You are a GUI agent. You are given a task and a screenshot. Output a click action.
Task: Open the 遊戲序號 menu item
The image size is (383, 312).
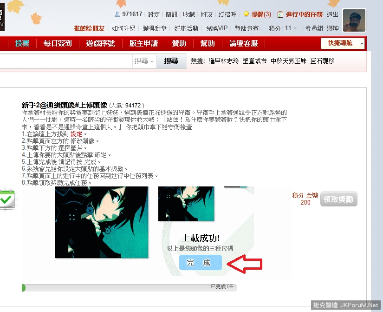101,43
